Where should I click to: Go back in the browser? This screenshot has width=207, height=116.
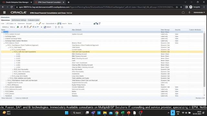[3, 7]
